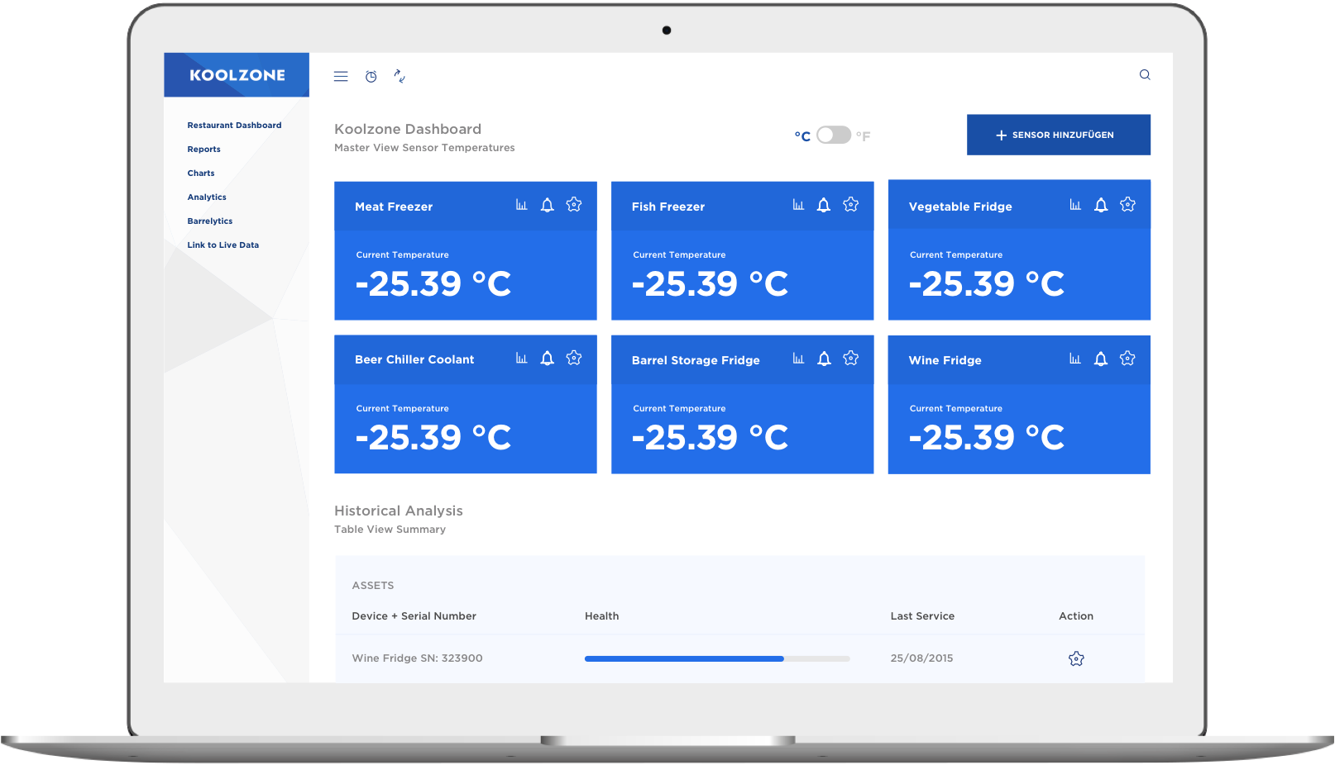
Task: Open Fish Freezer alarm notifications
Action: [x=823, y=205]
